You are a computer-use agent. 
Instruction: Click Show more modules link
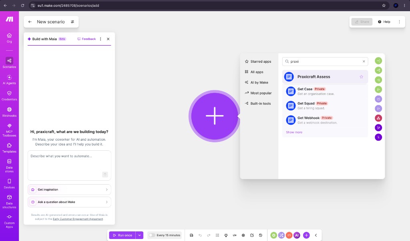click(x=294, y=132)
